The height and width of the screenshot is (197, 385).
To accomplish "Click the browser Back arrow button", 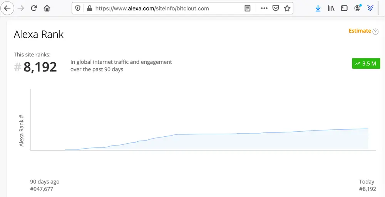I will tap(7, 8).
